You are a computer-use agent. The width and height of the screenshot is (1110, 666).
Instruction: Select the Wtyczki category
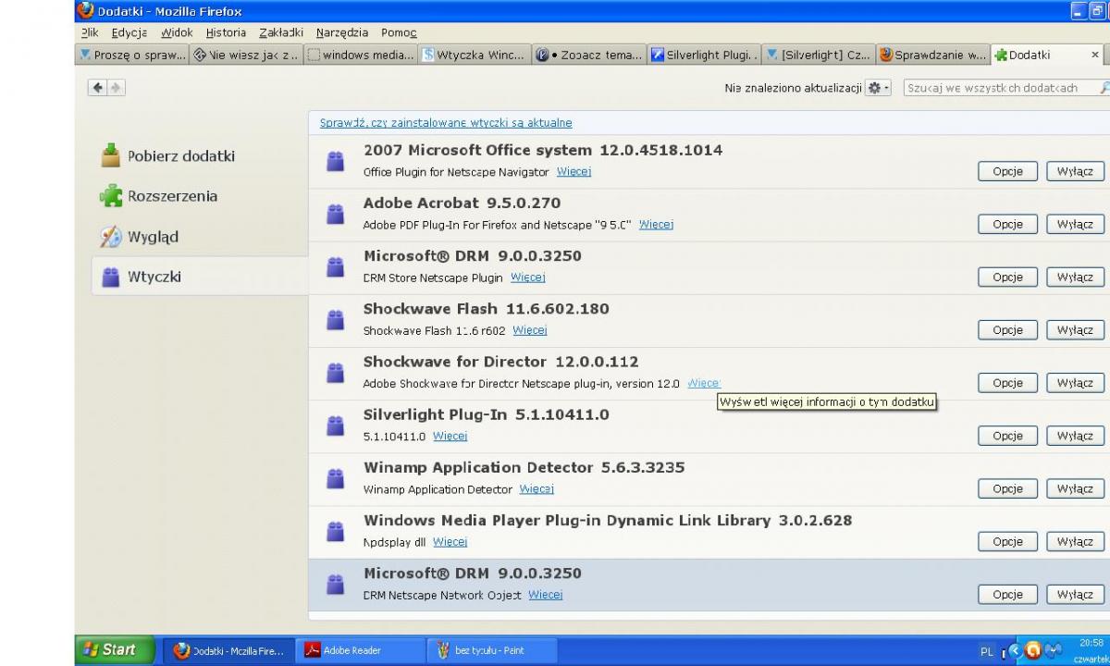coord(200,276)
